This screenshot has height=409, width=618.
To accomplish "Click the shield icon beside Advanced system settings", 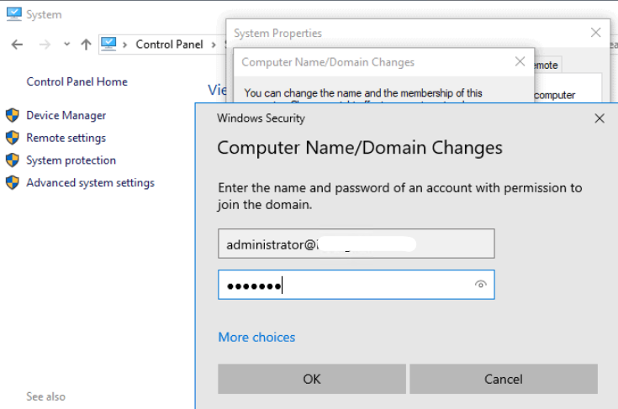I will (x=13, y=182).
